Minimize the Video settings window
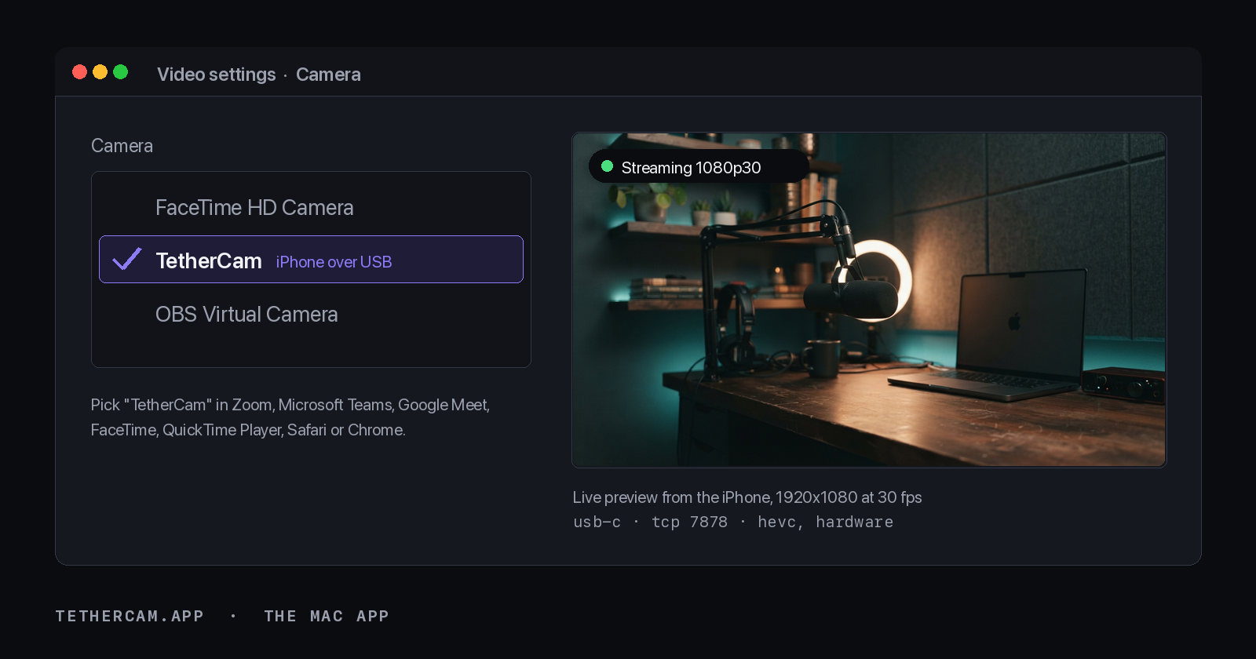The image size is (1256, 659). [x=100, y=72]
